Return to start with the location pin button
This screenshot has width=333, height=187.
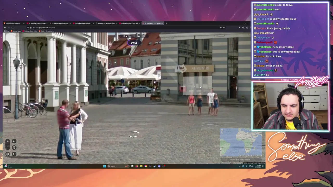point(14,148)
